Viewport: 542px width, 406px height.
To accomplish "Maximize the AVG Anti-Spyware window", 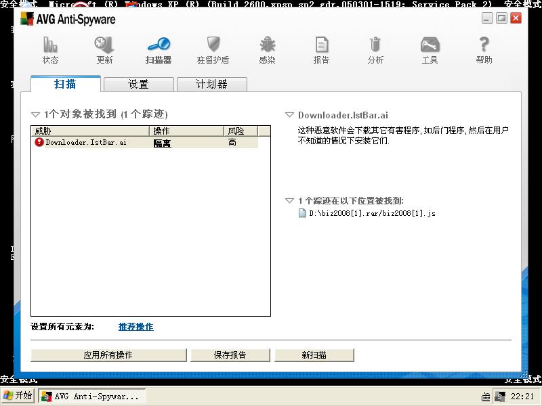I will (501, 18).
